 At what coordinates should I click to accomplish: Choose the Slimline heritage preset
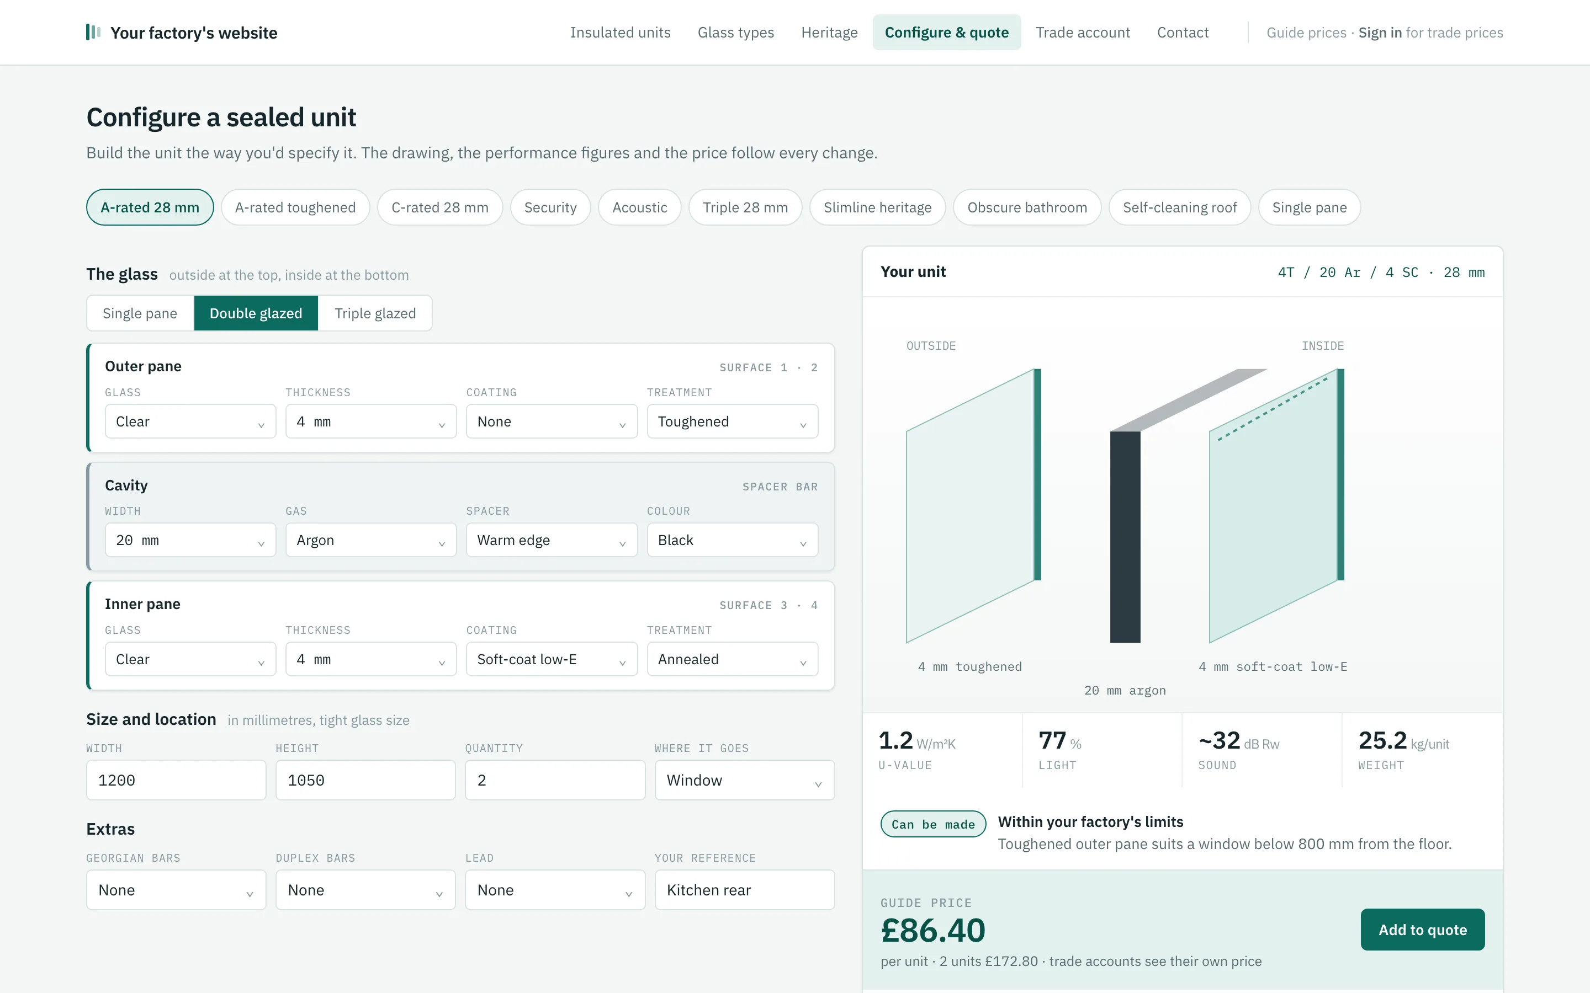[x=878, y=207]
